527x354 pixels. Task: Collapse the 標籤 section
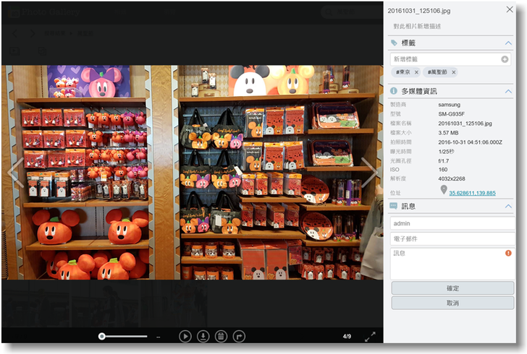(x=509, y=43)
